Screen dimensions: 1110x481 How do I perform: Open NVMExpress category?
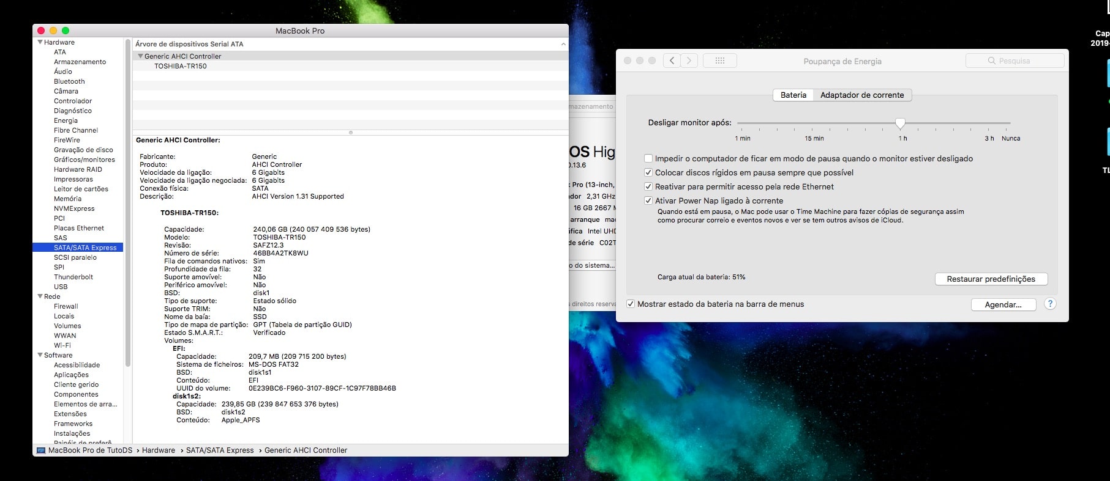[x=74, y=208]
